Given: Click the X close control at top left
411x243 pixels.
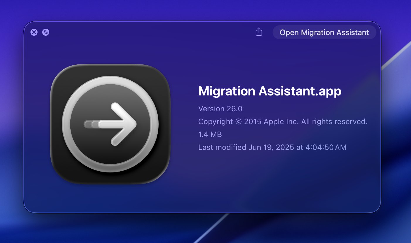Looking at the screenshot, I should pos(34,32).
